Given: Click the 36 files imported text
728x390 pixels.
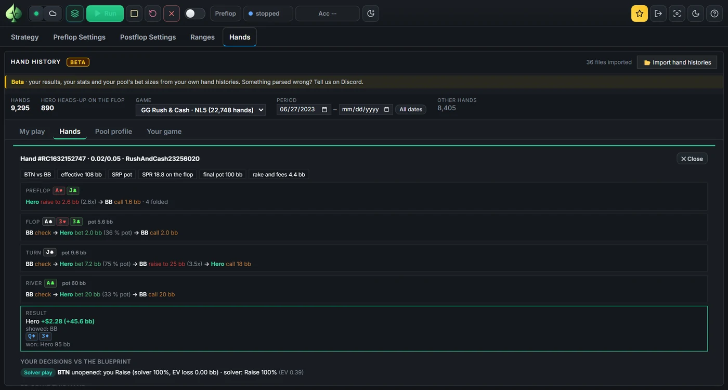Looking at the screenshot, I should tap(609, 62).
